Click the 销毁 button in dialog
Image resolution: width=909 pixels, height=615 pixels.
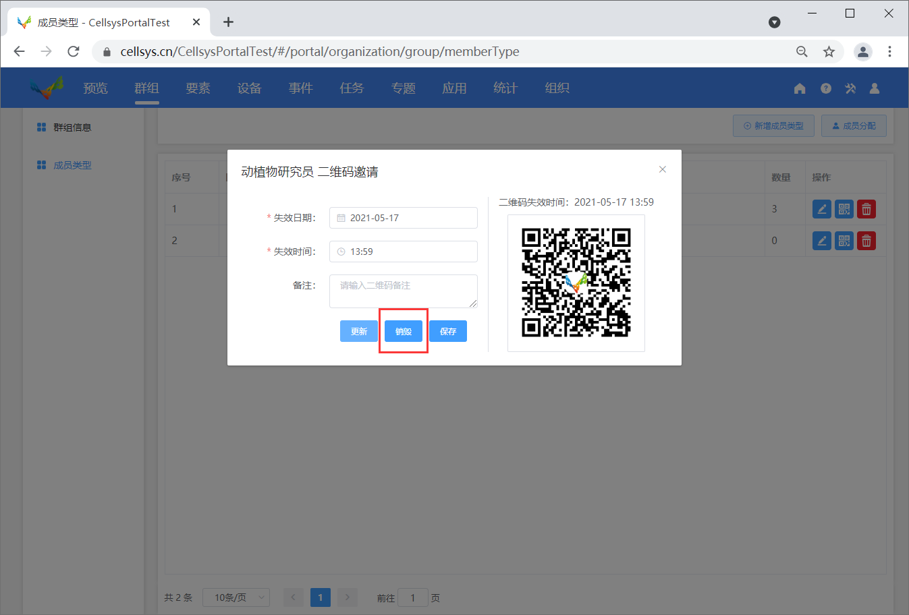click(x=404, y=331)
